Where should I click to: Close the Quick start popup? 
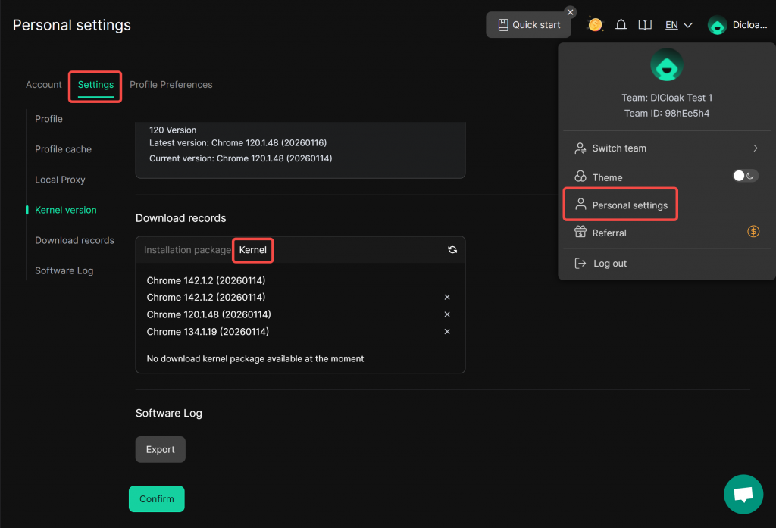tap(571, 12)
